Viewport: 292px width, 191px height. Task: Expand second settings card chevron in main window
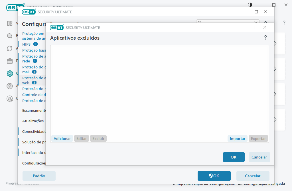275,69
